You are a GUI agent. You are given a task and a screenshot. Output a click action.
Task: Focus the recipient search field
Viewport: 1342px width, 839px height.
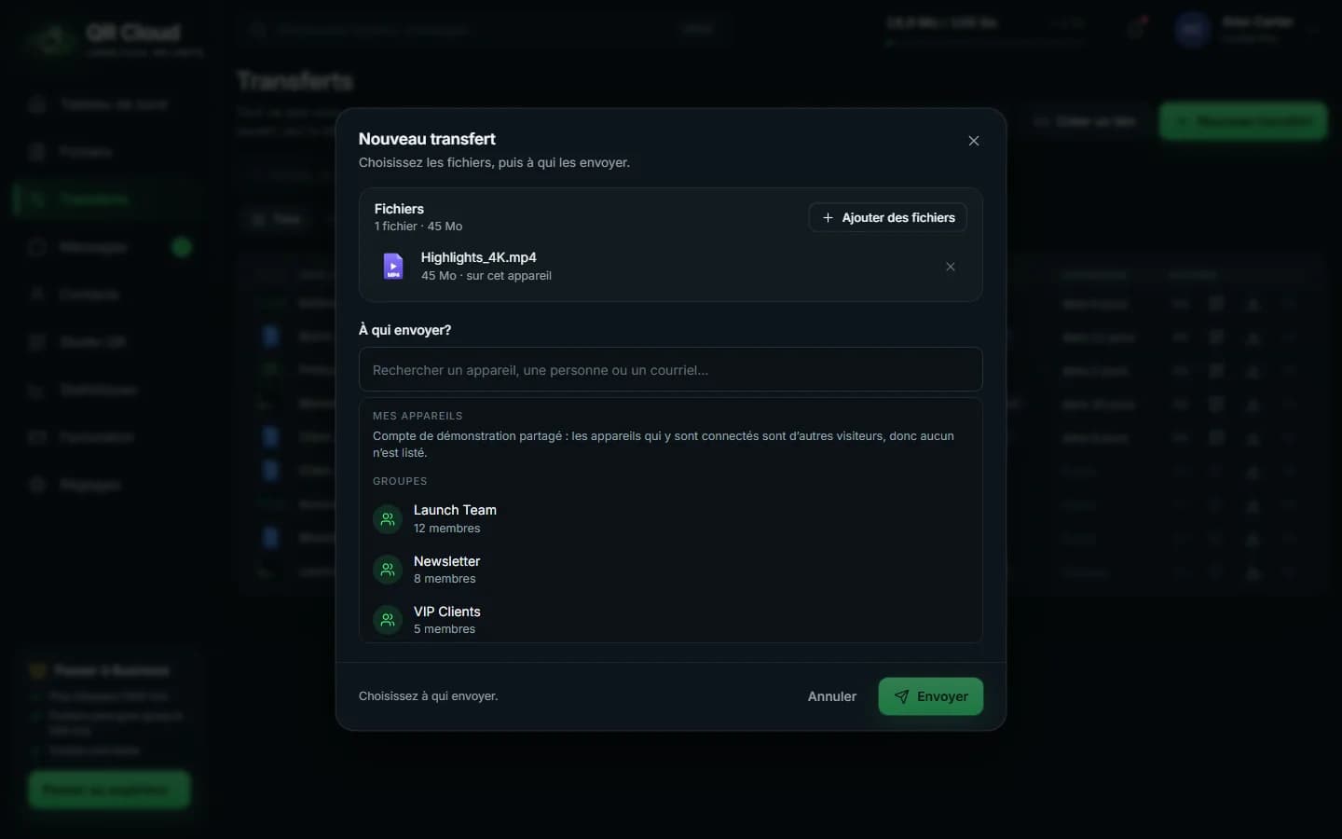(x=671, y=369)
